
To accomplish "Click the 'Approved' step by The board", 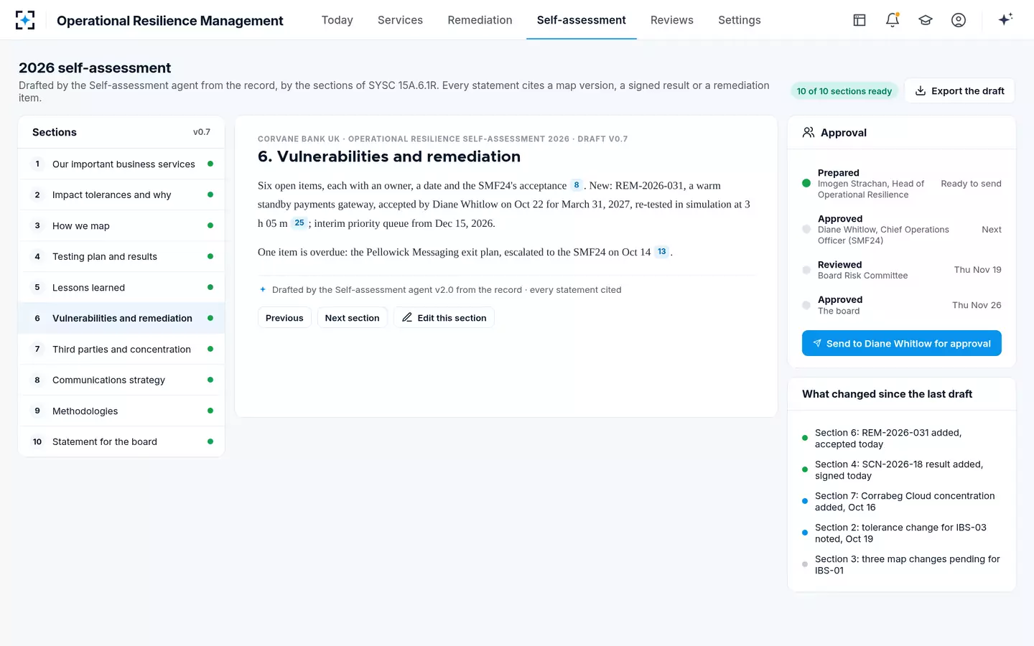I will [x=902, y=305].
